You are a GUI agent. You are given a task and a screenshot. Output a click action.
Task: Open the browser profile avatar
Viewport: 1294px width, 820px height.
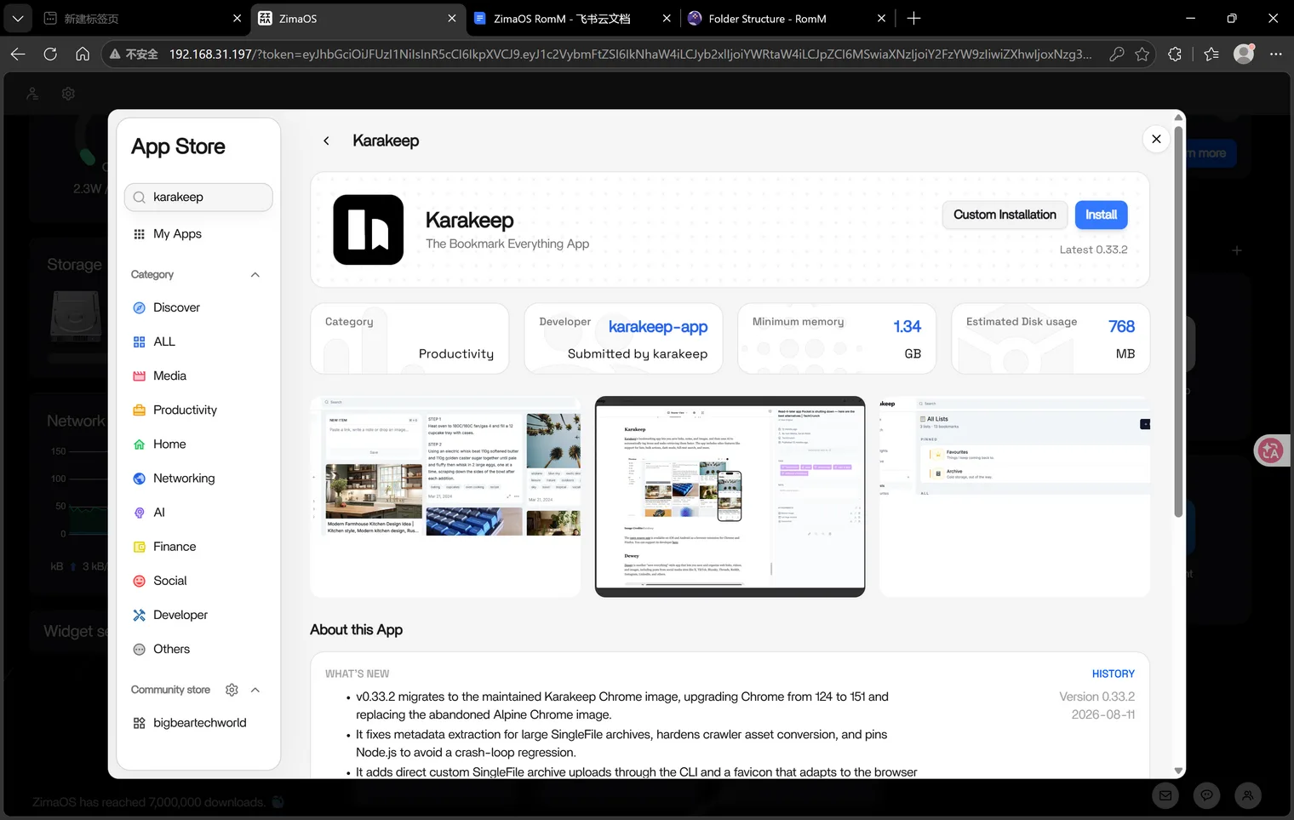coord(1244,54)
